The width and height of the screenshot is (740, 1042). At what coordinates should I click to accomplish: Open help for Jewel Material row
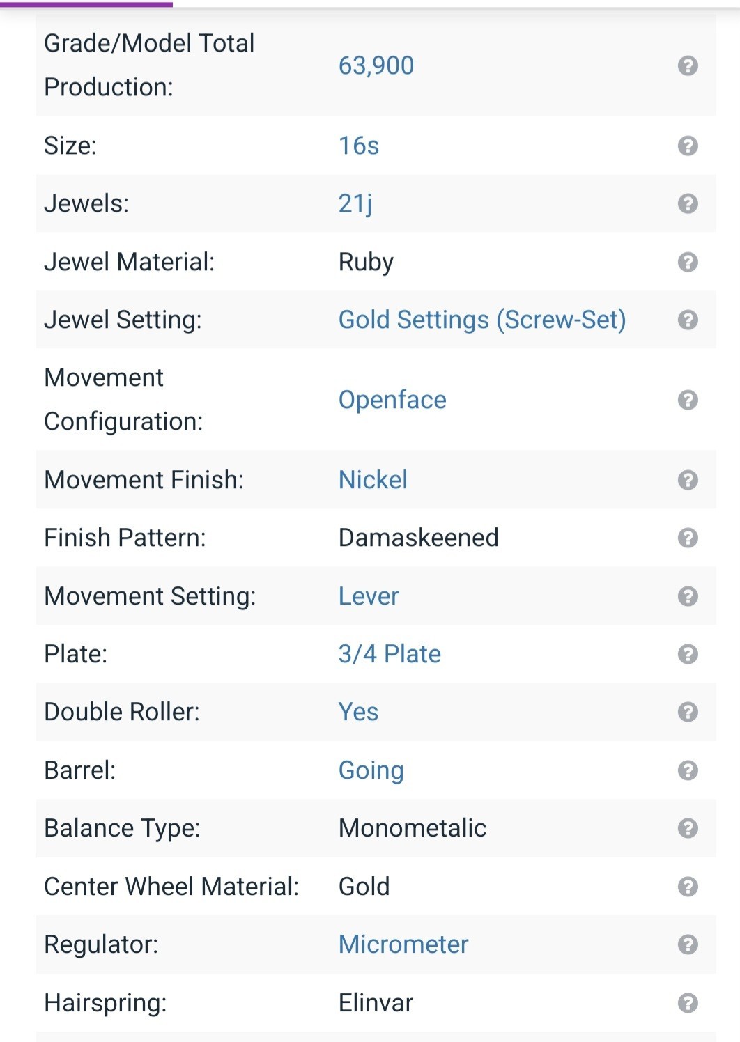click(x=688, y=262)
